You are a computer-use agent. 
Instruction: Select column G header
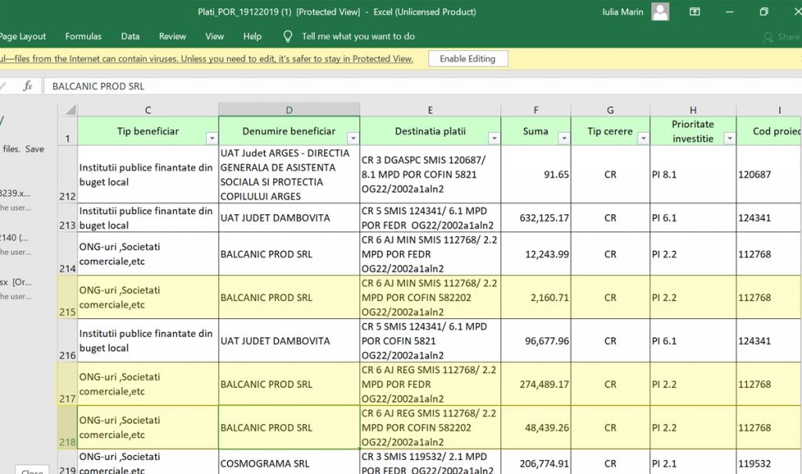click(x=610, y=110)
